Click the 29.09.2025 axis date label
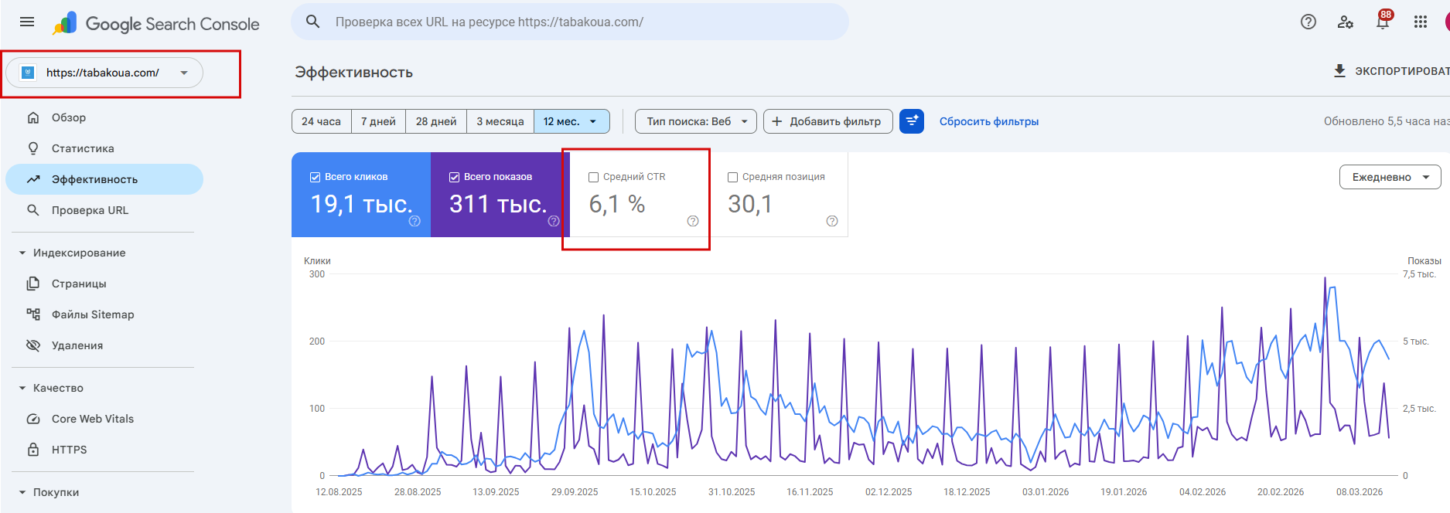The width and height of the screenshot is (1450, 513). coord(575,491)
